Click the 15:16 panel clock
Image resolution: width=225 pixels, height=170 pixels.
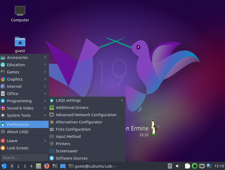pos(219,166)
